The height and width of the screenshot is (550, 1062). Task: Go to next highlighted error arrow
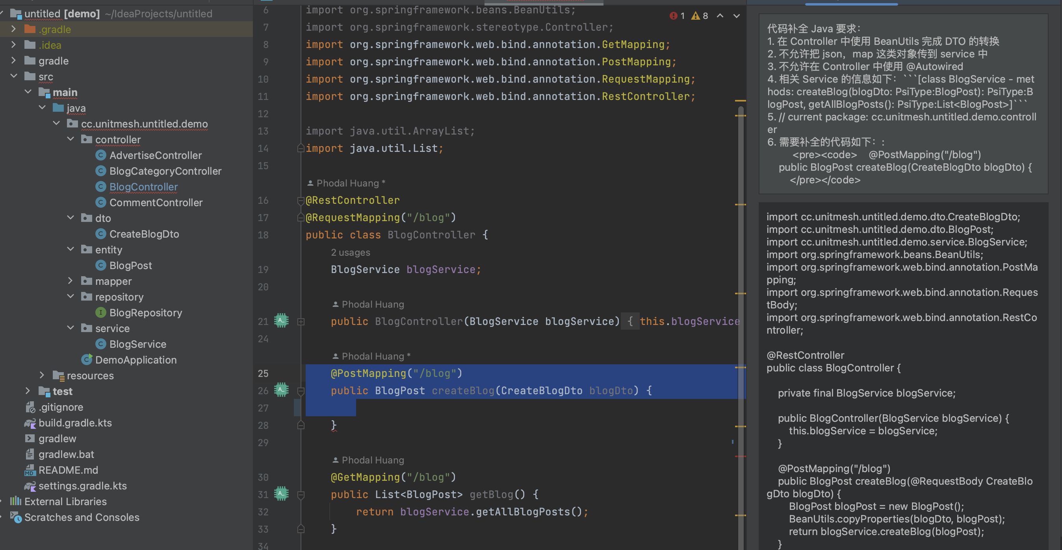736,16
